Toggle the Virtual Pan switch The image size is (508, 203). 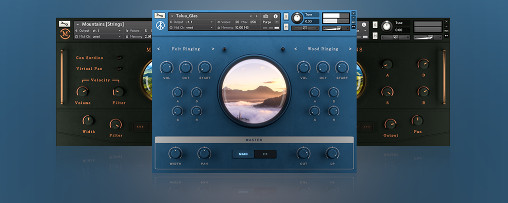tap(119, 69)
